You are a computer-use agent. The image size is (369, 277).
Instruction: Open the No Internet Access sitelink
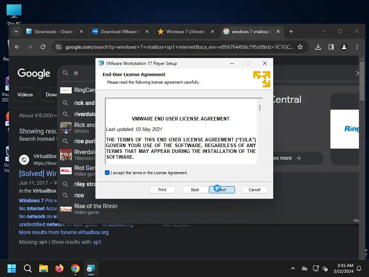[38, 208]
